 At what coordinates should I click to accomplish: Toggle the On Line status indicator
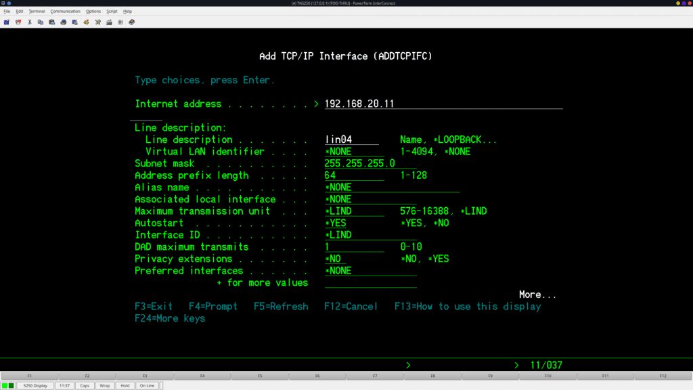147,385
